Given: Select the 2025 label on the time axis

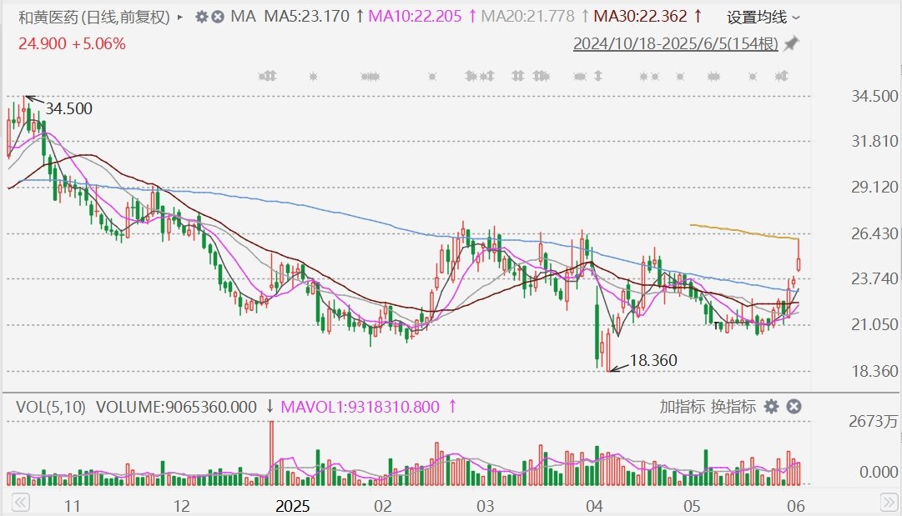Looking at the screenshot, I should click(293, 506).
